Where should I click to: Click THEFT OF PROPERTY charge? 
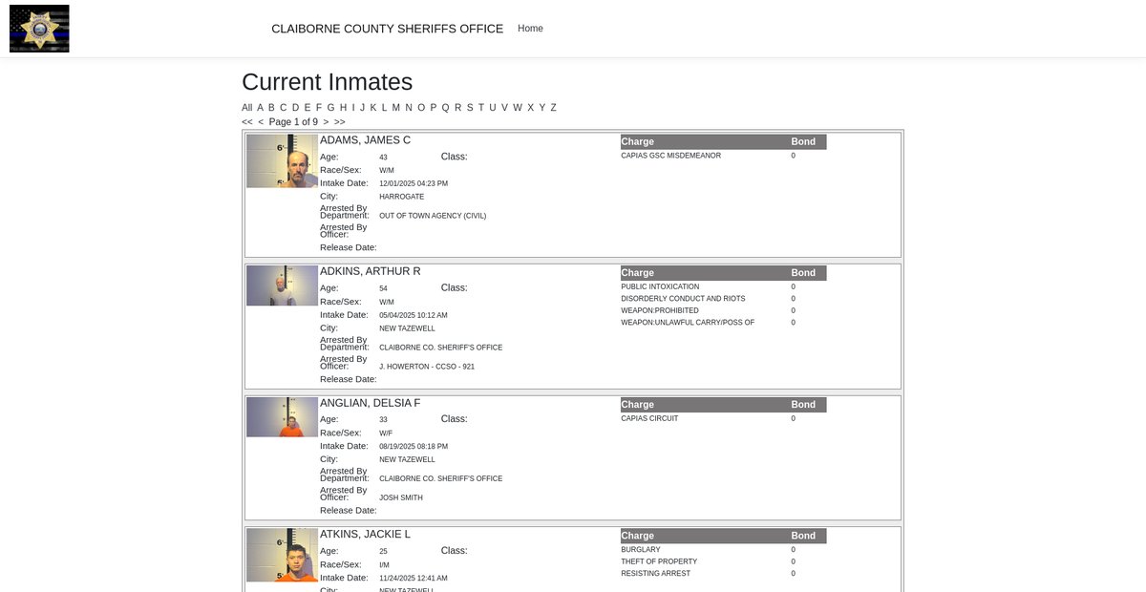659,561
